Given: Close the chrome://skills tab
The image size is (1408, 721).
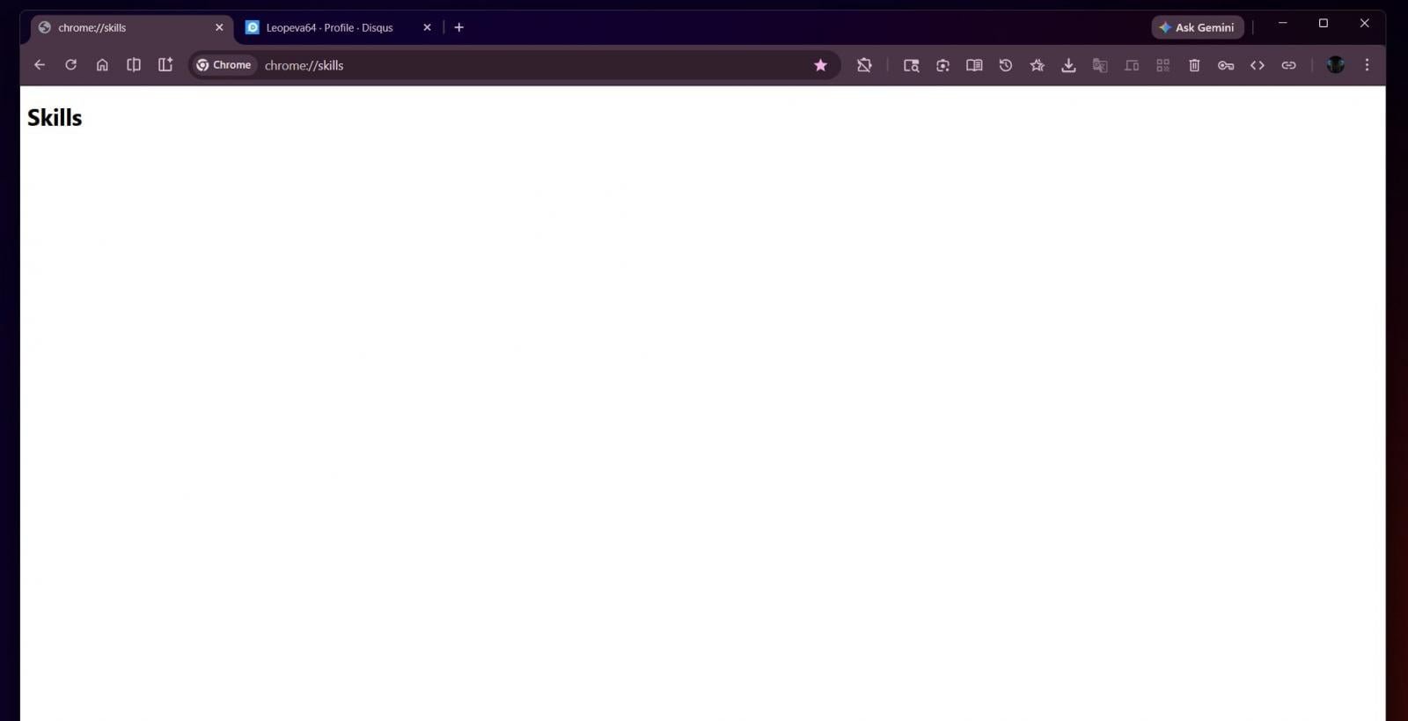Looking at the screenshot, I should 219,27.
